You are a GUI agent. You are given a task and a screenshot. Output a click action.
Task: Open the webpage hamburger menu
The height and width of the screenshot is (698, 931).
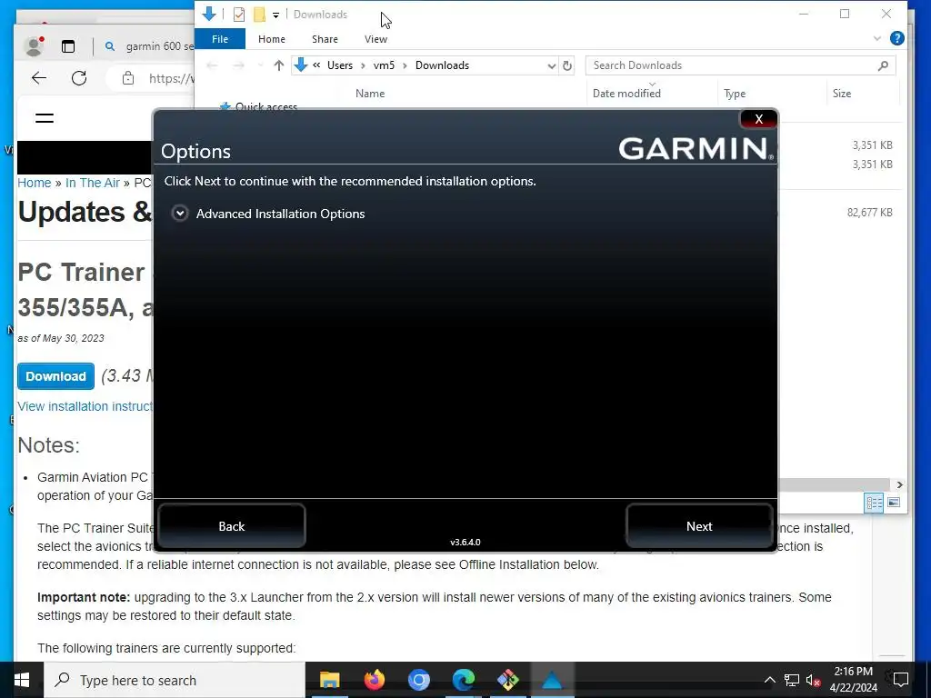(x=45, y=118)
